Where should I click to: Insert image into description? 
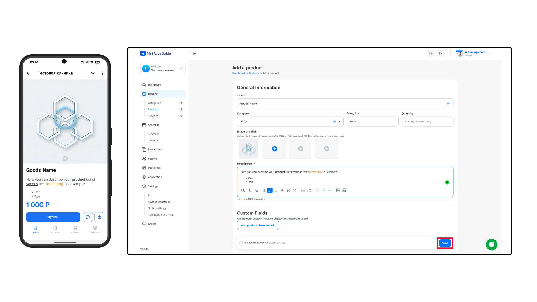(338, 190)
